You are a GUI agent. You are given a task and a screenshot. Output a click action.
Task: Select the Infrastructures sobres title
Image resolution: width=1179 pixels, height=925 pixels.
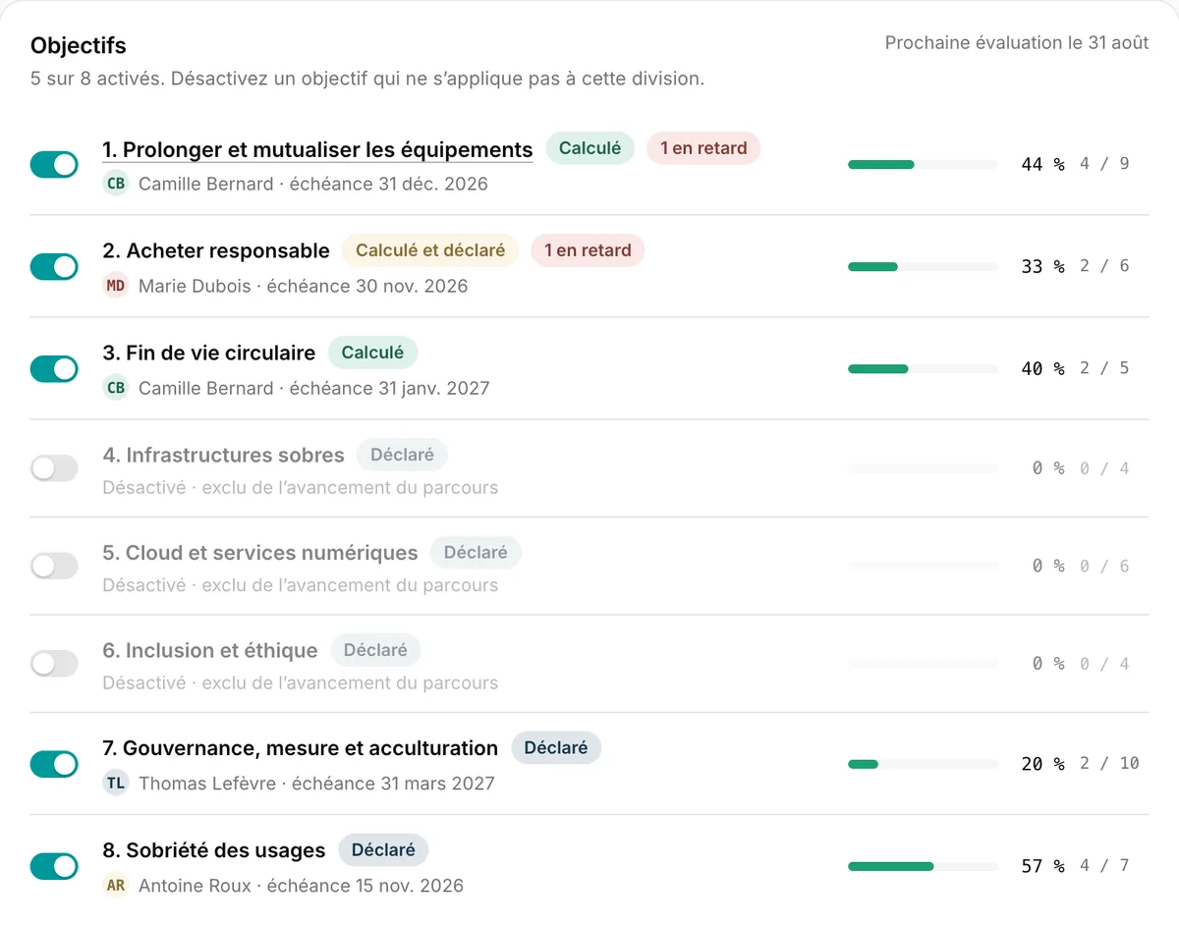click(x=223, y=456)
